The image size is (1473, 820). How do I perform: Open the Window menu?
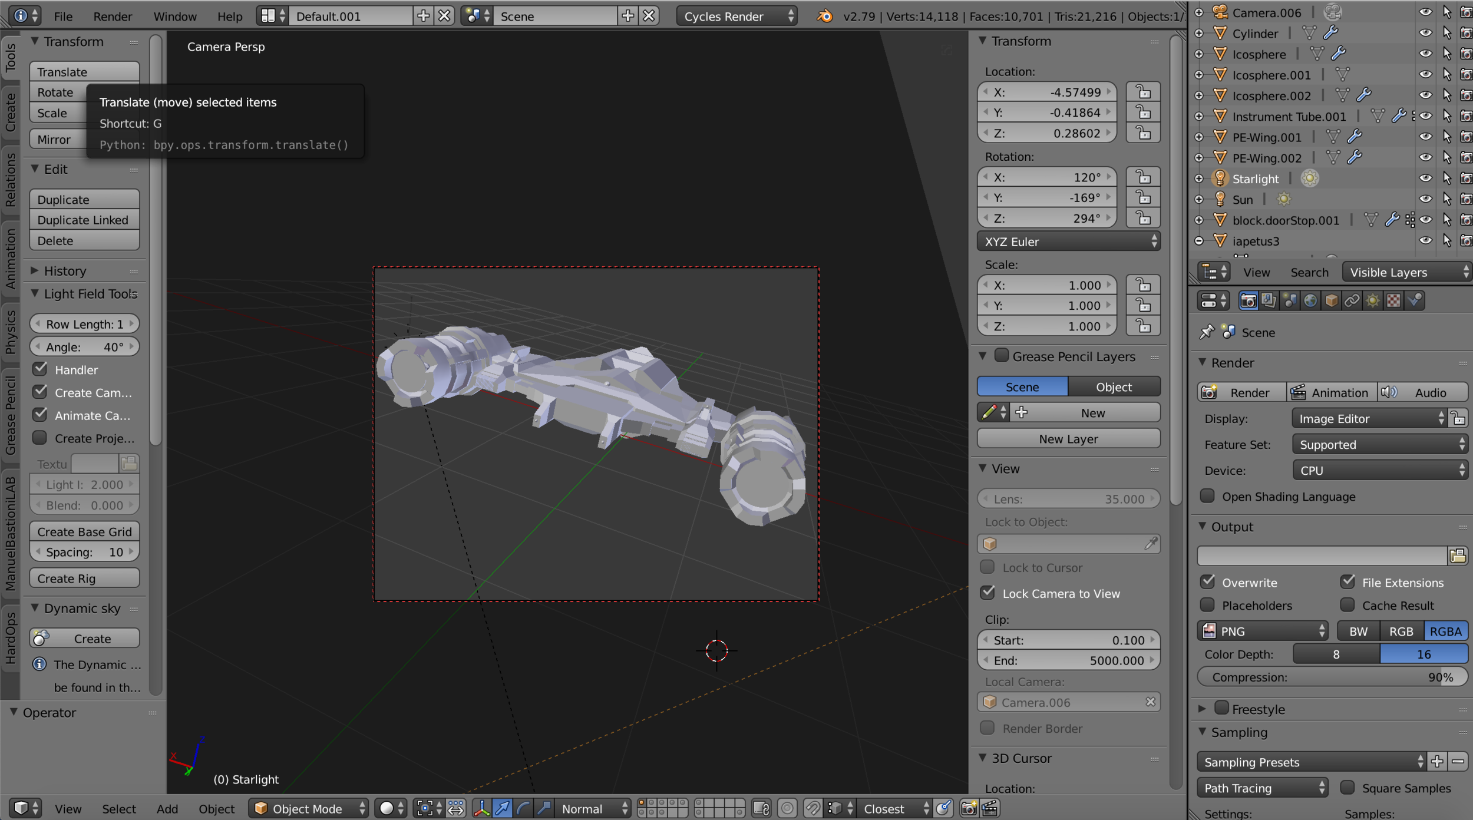click(x=175, y=16)
